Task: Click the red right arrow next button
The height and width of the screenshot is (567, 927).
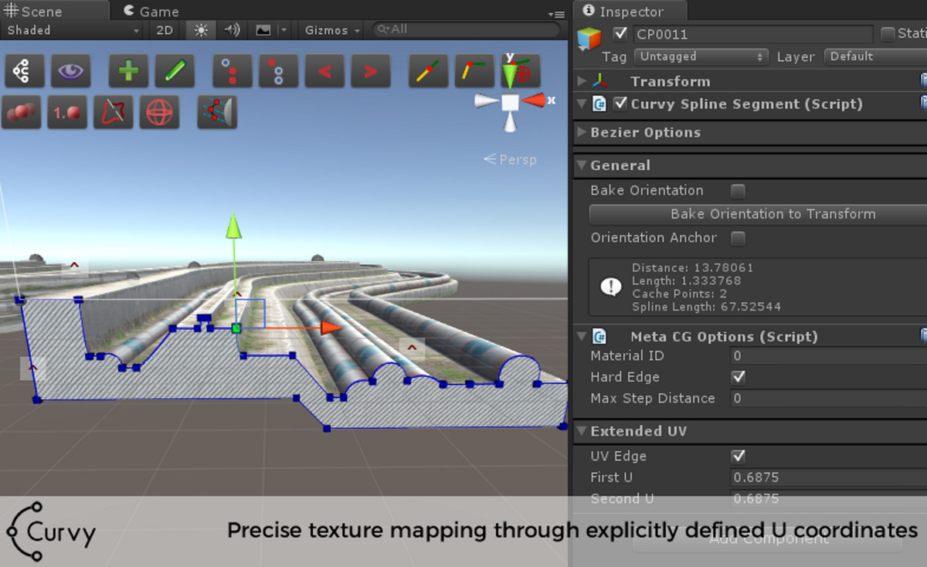Action: (x=371, y=71)
